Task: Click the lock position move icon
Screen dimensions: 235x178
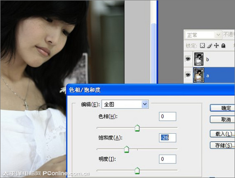Action: [216, 46]
